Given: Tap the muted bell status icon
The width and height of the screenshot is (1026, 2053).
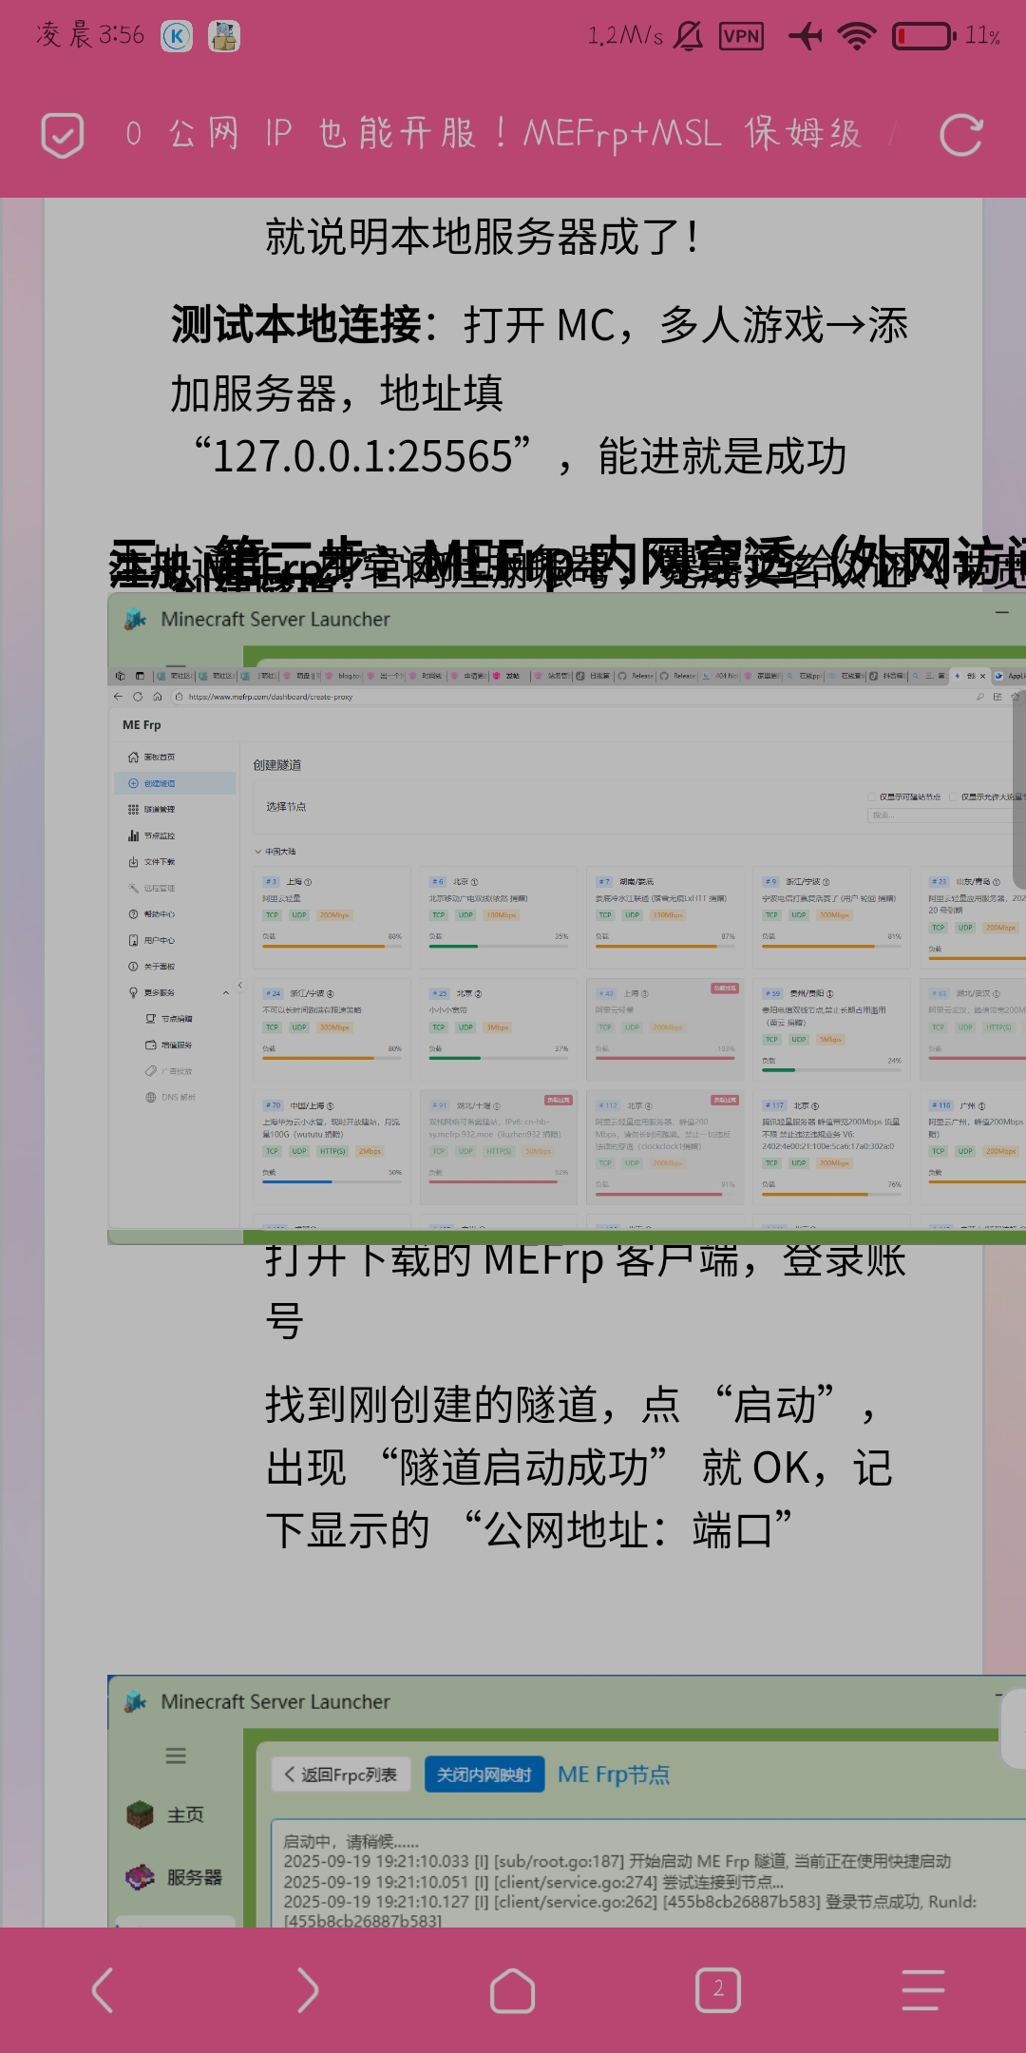Looking at the screenshot, I should (x=689, y=36).
